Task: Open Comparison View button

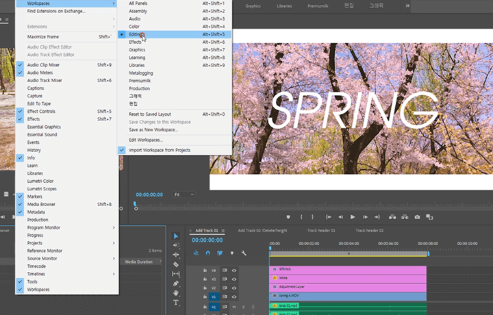Action: coord(429,217)
